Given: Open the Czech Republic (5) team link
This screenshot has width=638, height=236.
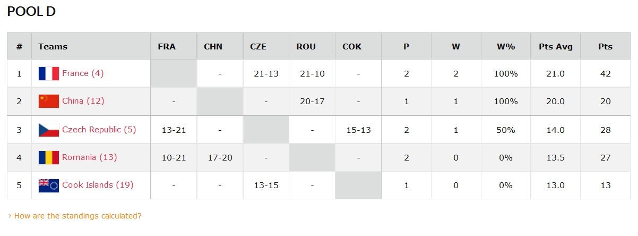Looking at the screenshot, I should click(99, 130).
